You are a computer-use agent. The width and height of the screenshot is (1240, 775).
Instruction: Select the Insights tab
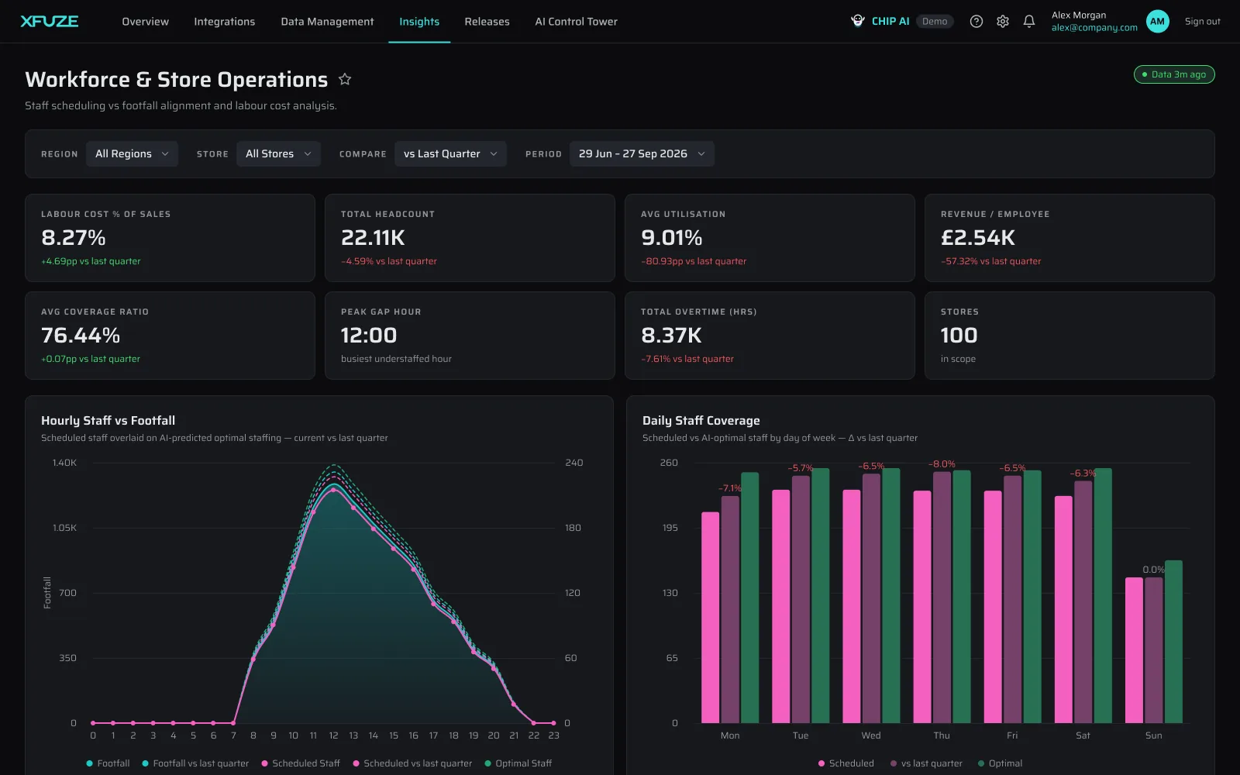pyautogui.click(x=419, y=22)
